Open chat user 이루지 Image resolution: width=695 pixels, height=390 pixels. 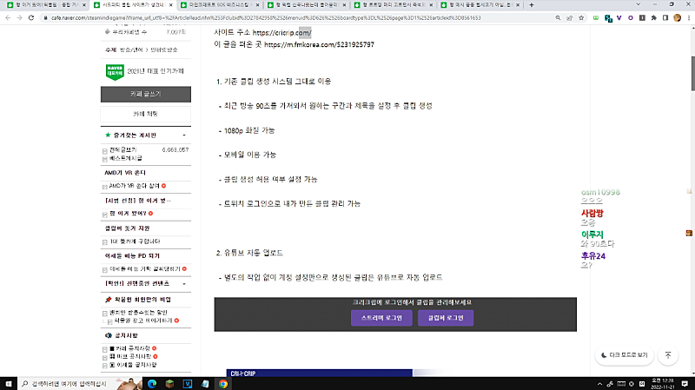tap(592, 235)
